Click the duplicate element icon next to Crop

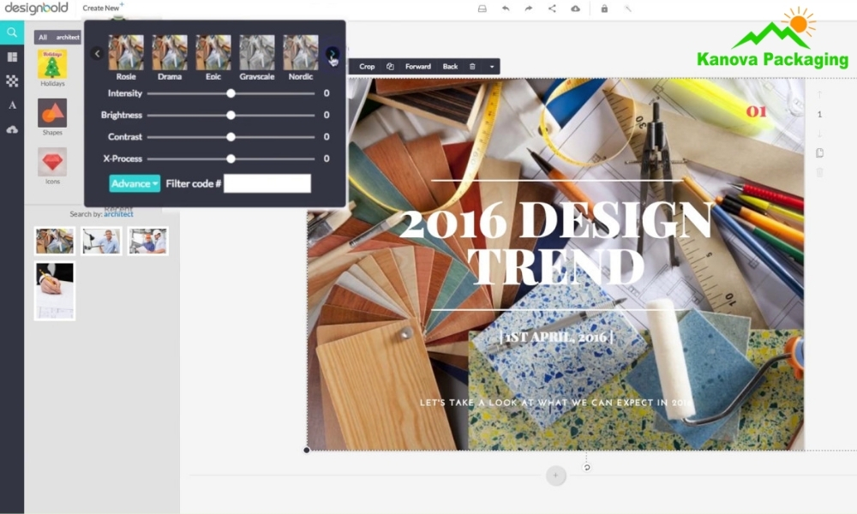[390, 67]
